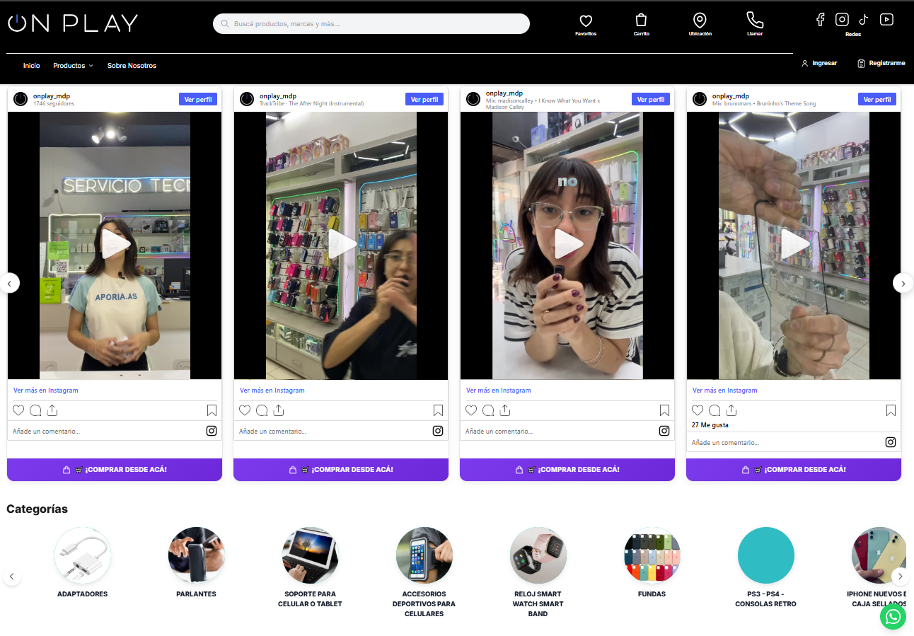Click Registrarme to sign up
The image size is (914, 636).
[881, 63]
